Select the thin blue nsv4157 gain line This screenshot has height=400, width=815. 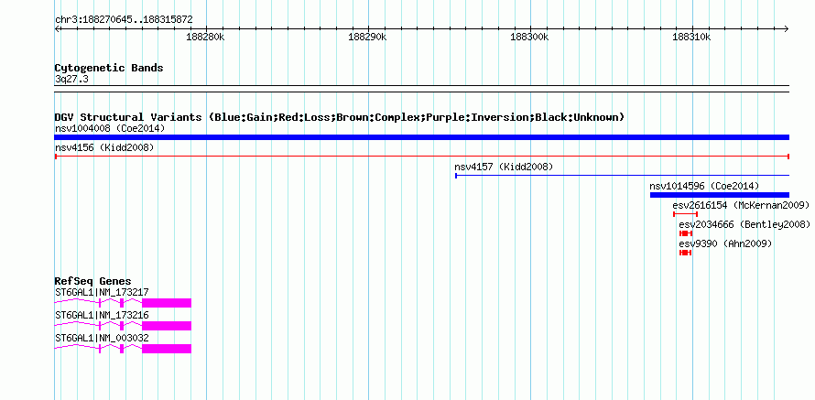pos(622,176)
